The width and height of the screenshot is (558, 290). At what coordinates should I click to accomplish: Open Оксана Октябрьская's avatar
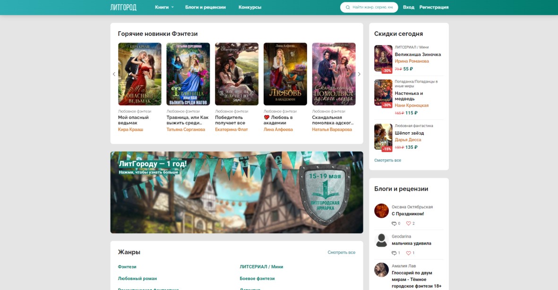(381, 211)
